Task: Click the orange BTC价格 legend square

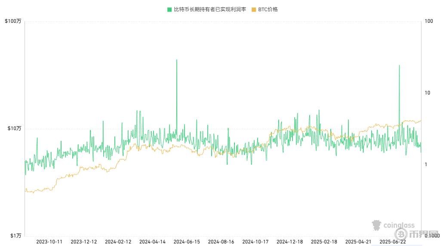Action: 254,9
